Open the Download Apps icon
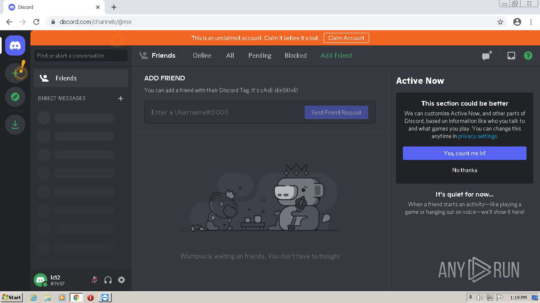540x303 pixels. (x=15, y=125)
